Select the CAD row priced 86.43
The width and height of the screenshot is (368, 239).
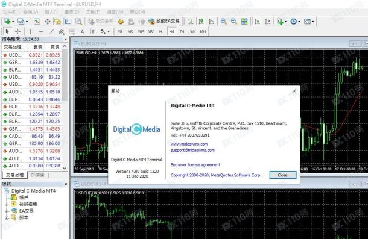[x=32, y=136]
